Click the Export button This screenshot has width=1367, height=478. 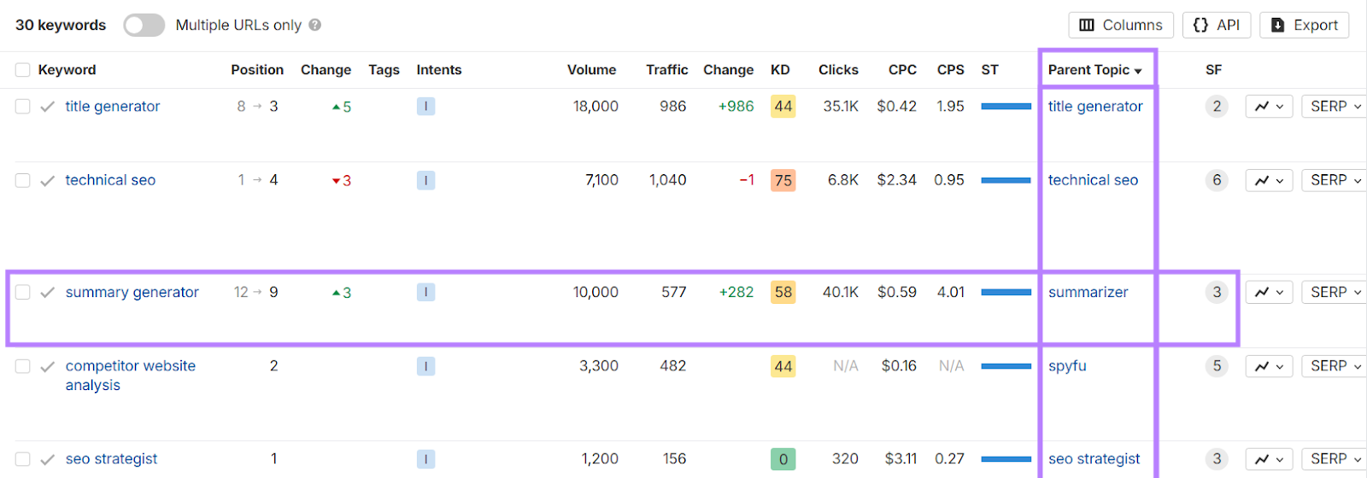[1305, 26]
